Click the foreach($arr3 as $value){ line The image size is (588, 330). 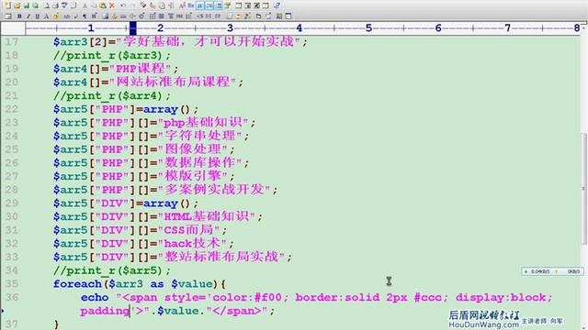tap(139, 284)
